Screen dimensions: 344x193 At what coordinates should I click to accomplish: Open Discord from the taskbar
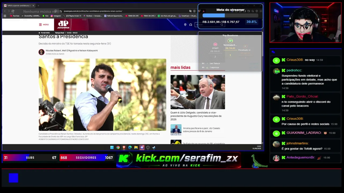(x=142, y=147)
